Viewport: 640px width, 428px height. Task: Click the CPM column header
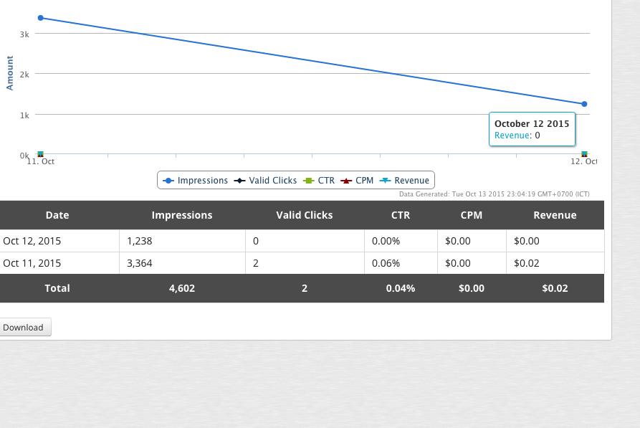pos(472,215)
